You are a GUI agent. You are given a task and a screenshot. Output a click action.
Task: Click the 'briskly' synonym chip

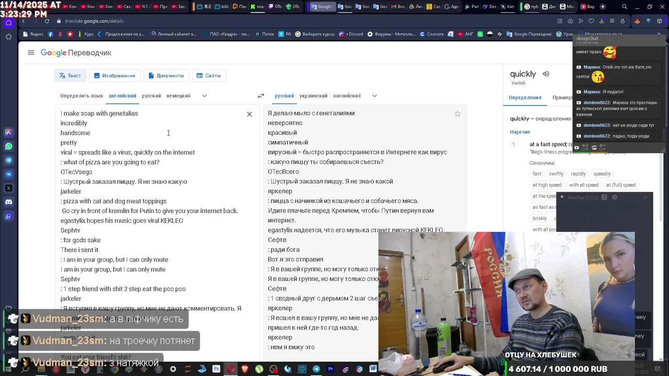click(x=540, y=218)
